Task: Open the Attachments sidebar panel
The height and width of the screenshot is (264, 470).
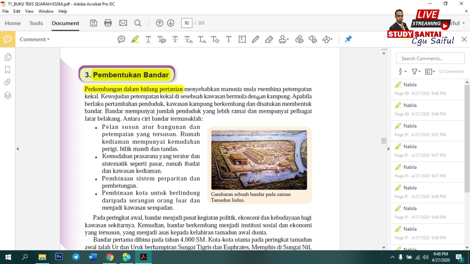Action: (8, 82)
